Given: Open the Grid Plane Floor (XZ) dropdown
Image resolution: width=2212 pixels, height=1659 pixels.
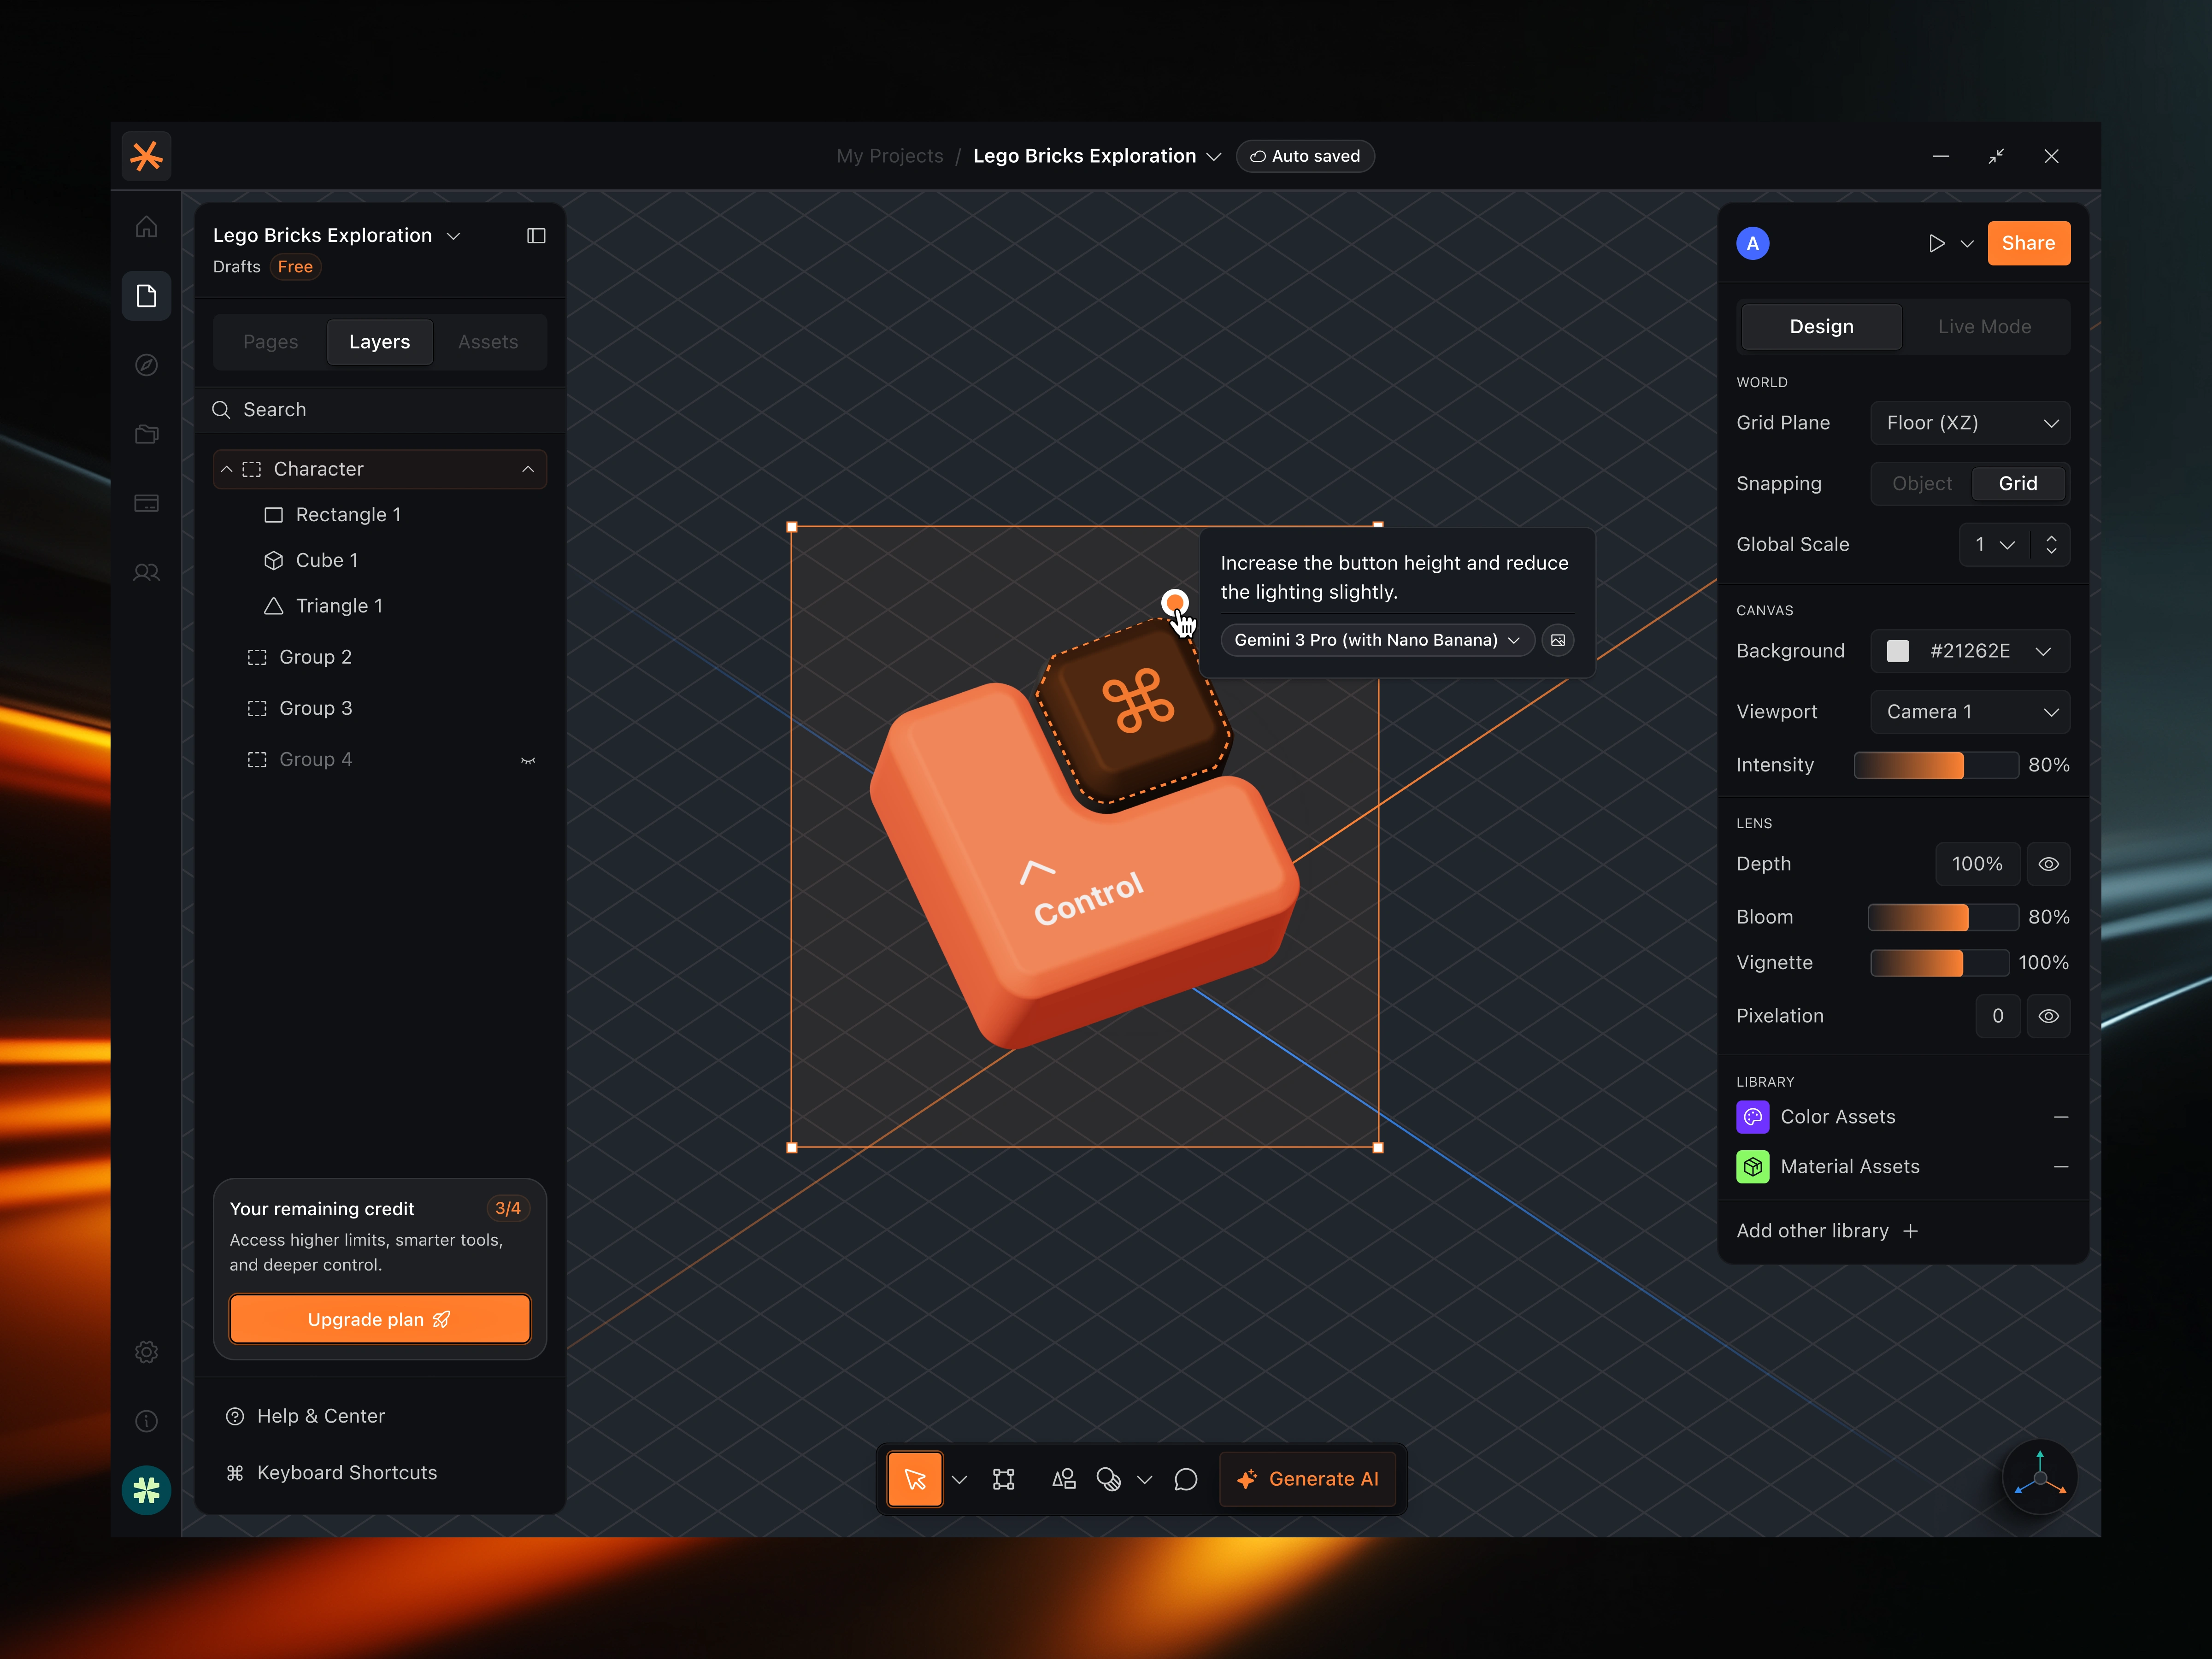Looking at the screenshot, I should click(1969, 423).
